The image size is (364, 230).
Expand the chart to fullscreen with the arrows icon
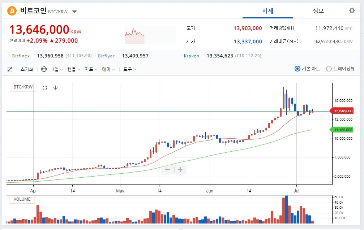[x=10, y=69]
